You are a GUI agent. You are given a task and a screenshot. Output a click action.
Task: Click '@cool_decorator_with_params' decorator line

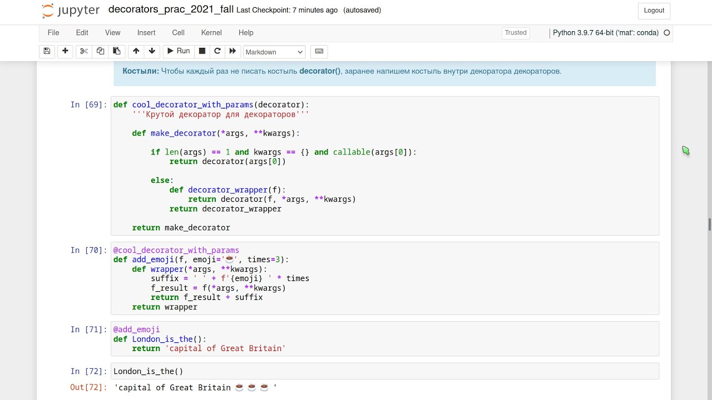pos(176,250)
